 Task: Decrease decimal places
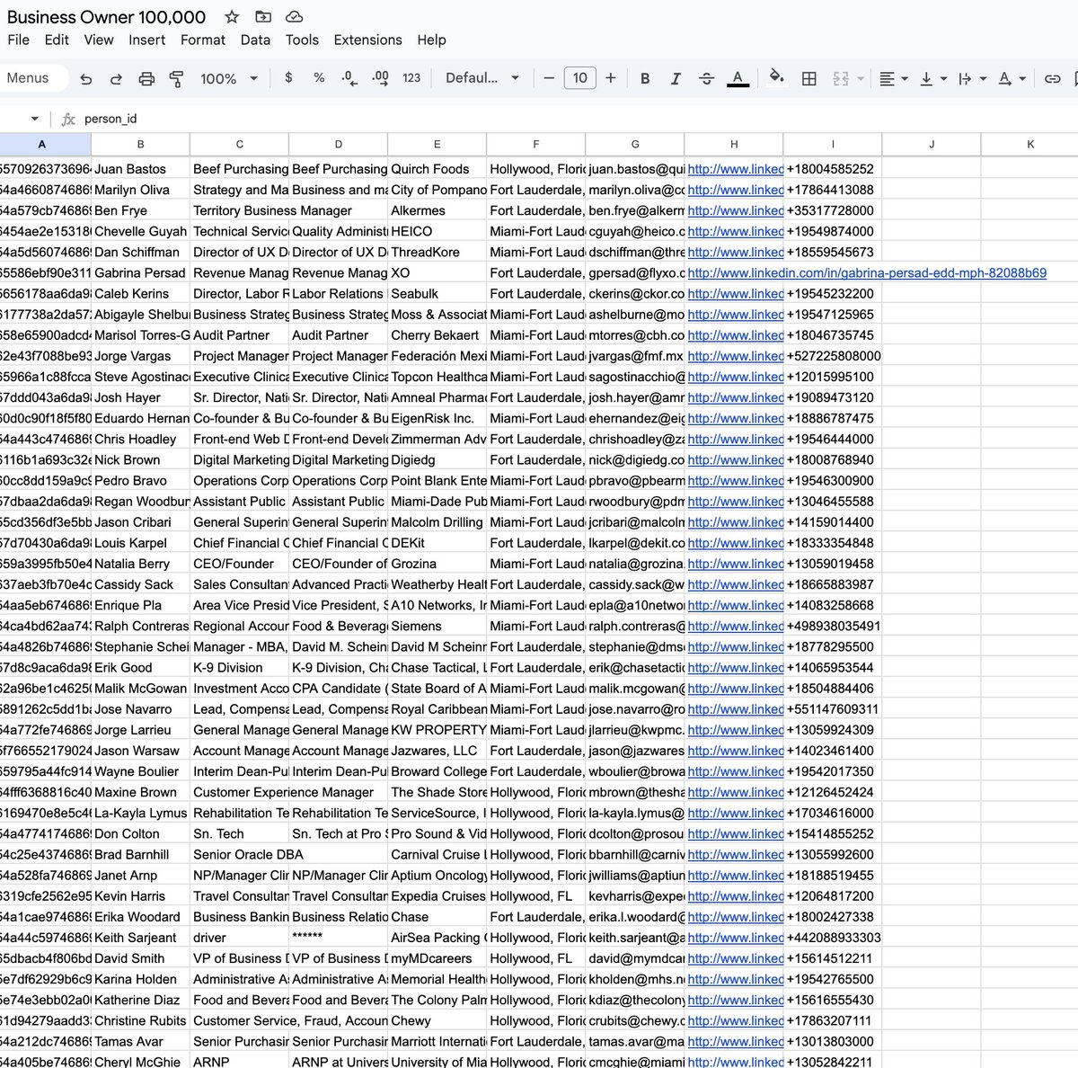tap(349, 78)
